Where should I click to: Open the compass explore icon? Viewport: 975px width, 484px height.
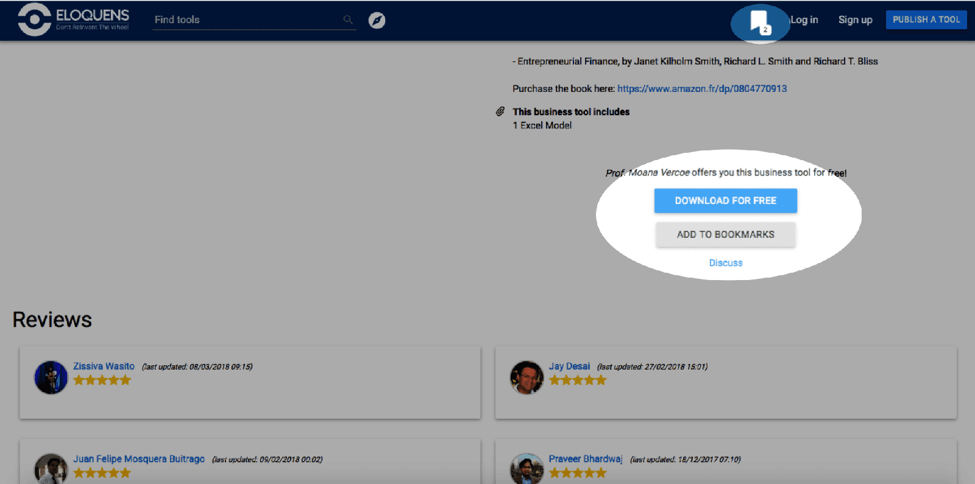pyautogui.click(x=377, y=20)
